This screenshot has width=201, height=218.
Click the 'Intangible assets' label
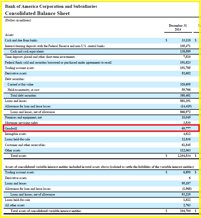(x=16, y=134)
